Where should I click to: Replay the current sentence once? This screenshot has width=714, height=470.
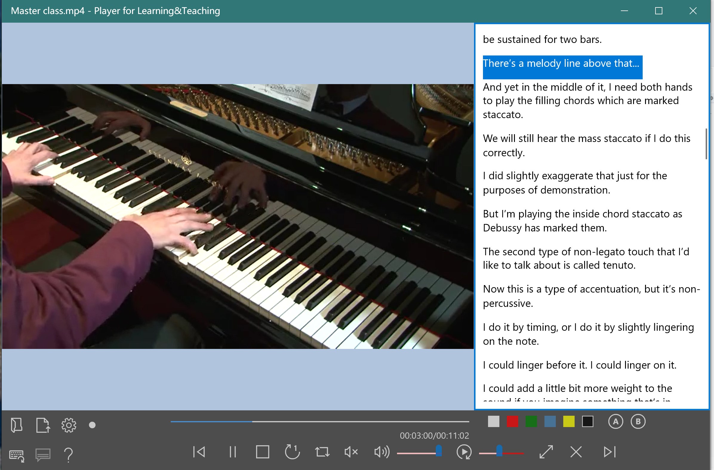[292, 452]
